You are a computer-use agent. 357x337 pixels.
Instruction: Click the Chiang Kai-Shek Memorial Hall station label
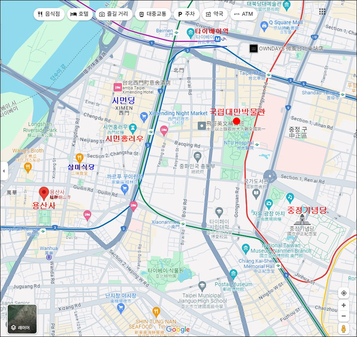point(257,266)
